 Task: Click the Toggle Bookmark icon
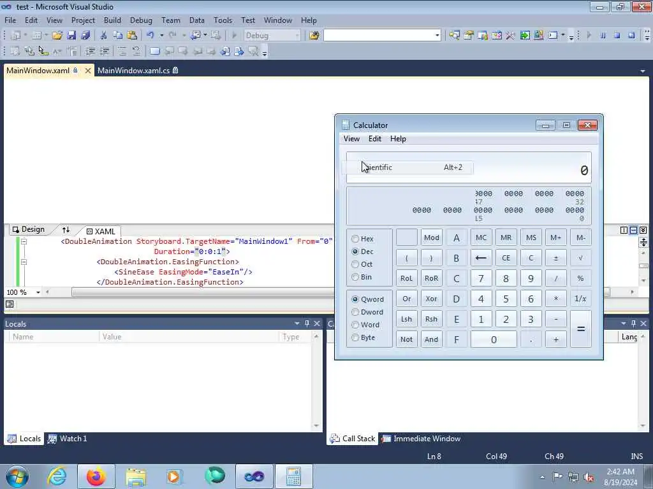click(154, 51)
